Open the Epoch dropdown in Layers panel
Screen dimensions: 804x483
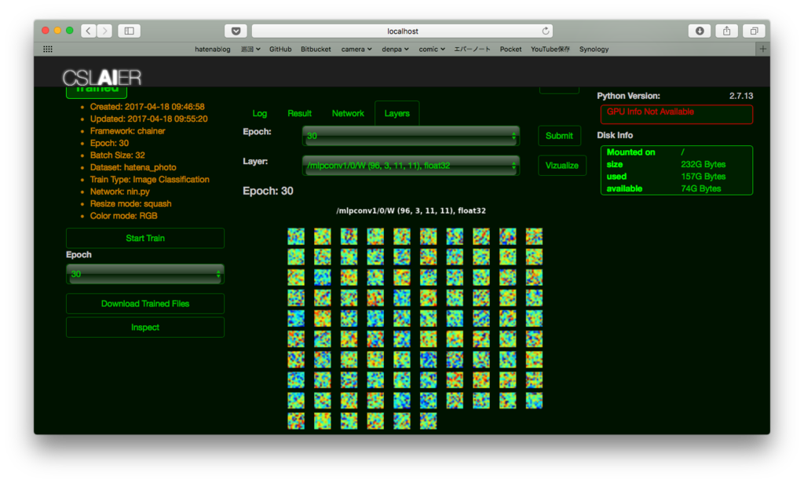coord(411,136)
